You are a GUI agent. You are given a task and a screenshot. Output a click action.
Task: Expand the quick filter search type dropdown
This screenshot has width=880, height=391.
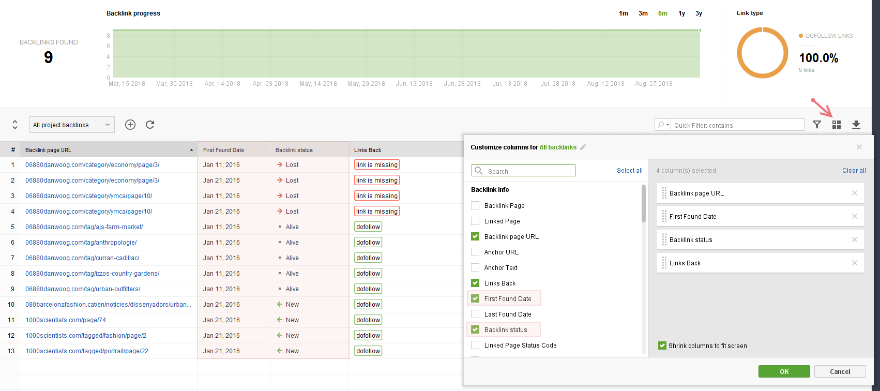663,125
